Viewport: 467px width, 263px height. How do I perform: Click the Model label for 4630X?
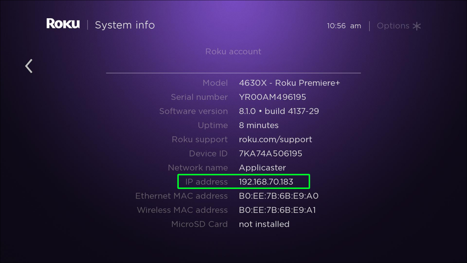215,83
